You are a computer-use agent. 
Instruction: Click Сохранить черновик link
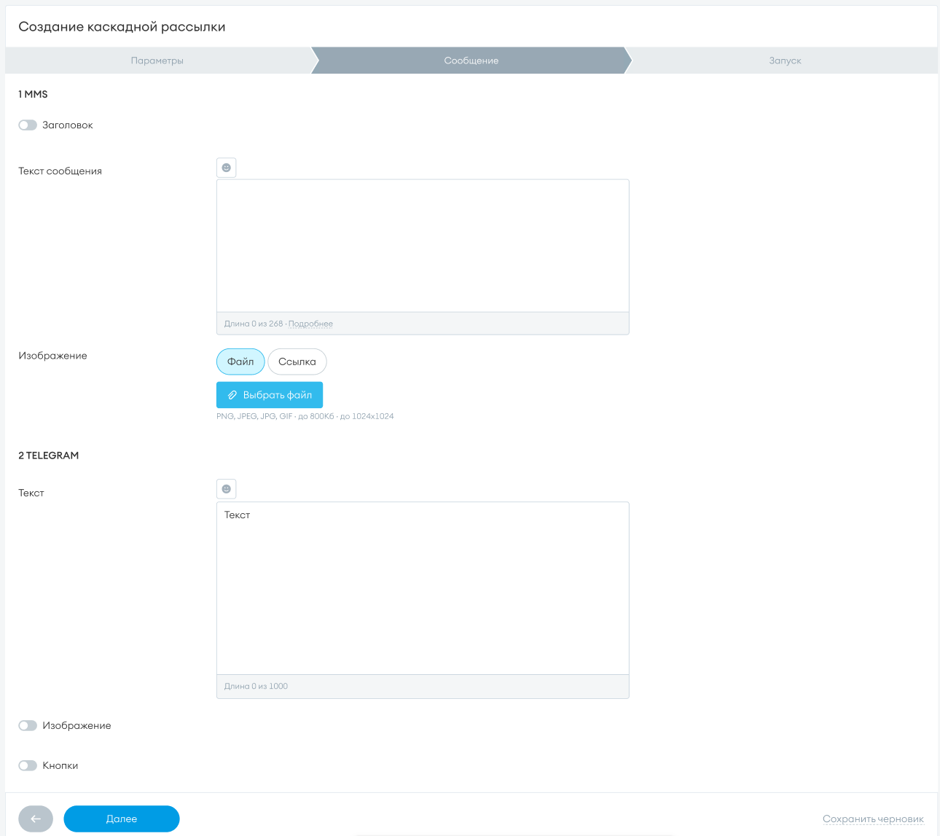click(873, 819)
